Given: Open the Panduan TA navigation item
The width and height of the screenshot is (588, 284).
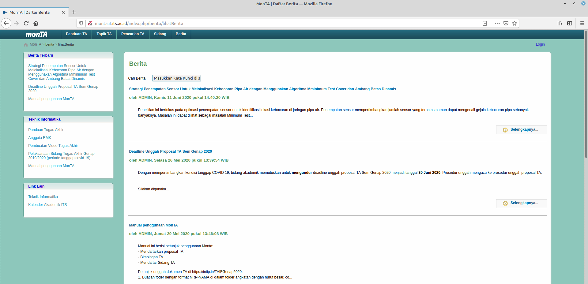Looking at the screenshot, I should [76, 34].
